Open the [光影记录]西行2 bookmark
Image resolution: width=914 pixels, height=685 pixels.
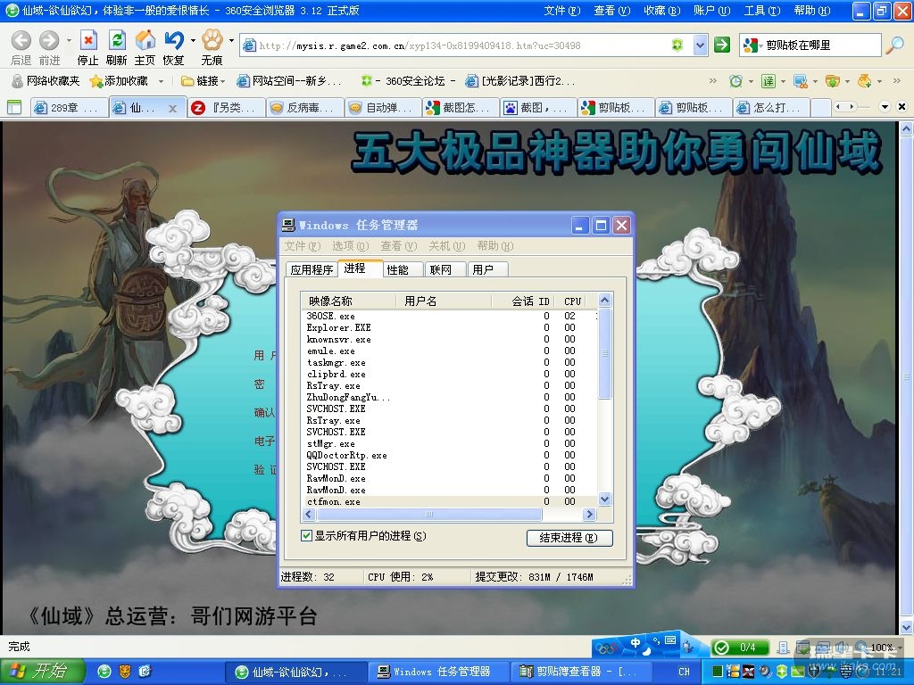coord(520,81)
